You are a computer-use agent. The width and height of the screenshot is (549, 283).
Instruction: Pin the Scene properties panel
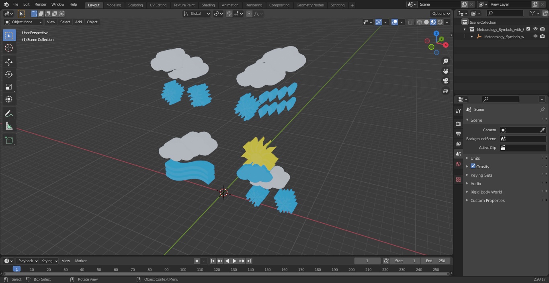coord(542,110)
